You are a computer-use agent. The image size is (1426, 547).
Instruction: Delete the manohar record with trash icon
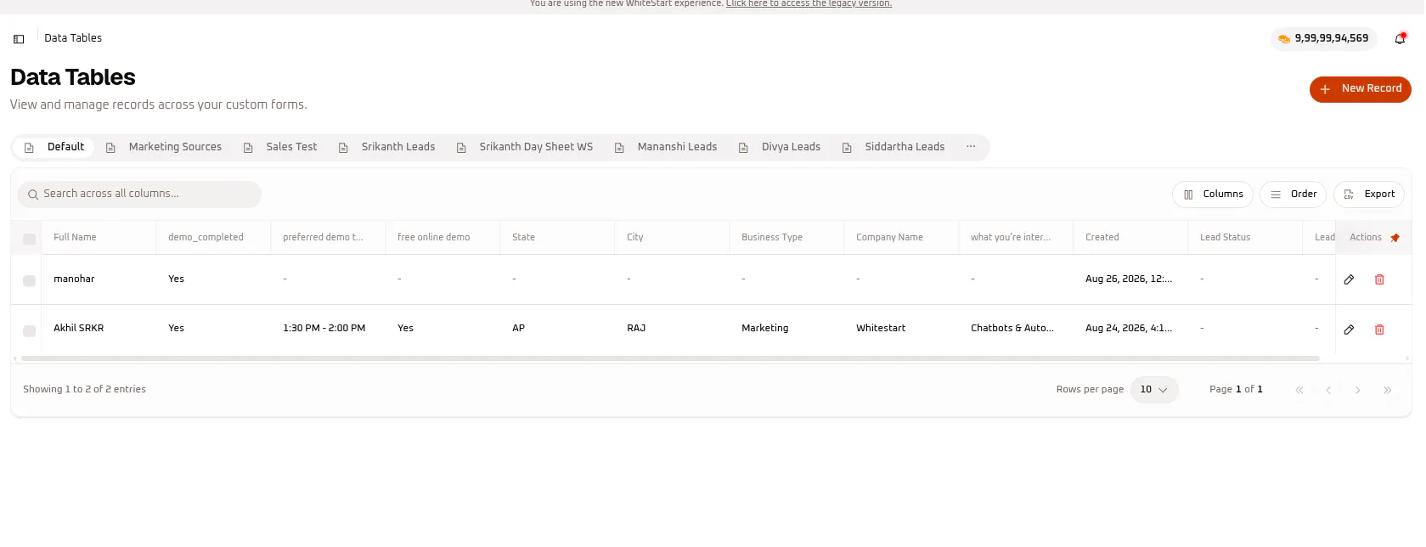pyautogui.click(x=1379, y=279)
